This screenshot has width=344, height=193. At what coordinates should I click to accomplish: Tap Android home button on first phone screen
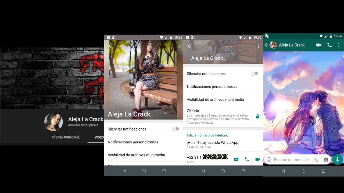click(144, 171)
